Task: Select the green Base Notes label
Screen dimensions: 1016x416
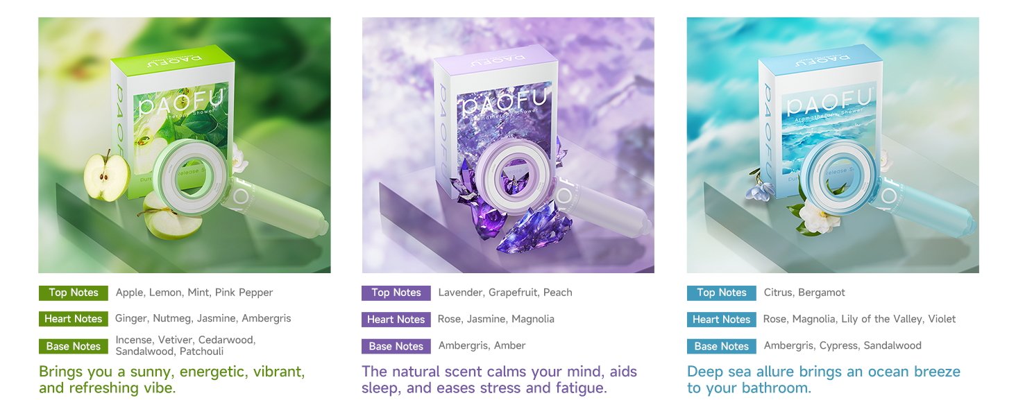Action: pyautogui.click(x=74, y=346)
